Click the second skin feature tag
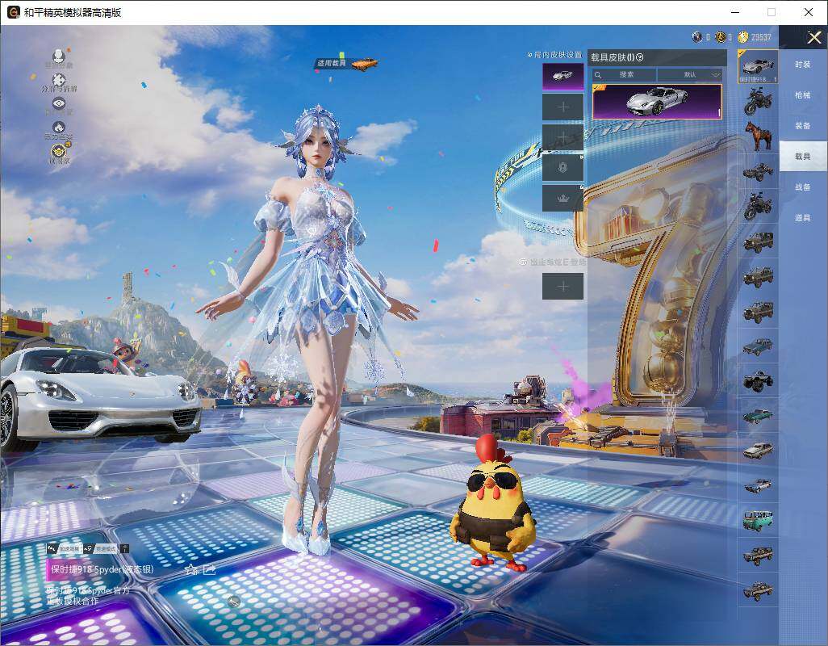Viewport: 828px width, 646px height. 101,549
